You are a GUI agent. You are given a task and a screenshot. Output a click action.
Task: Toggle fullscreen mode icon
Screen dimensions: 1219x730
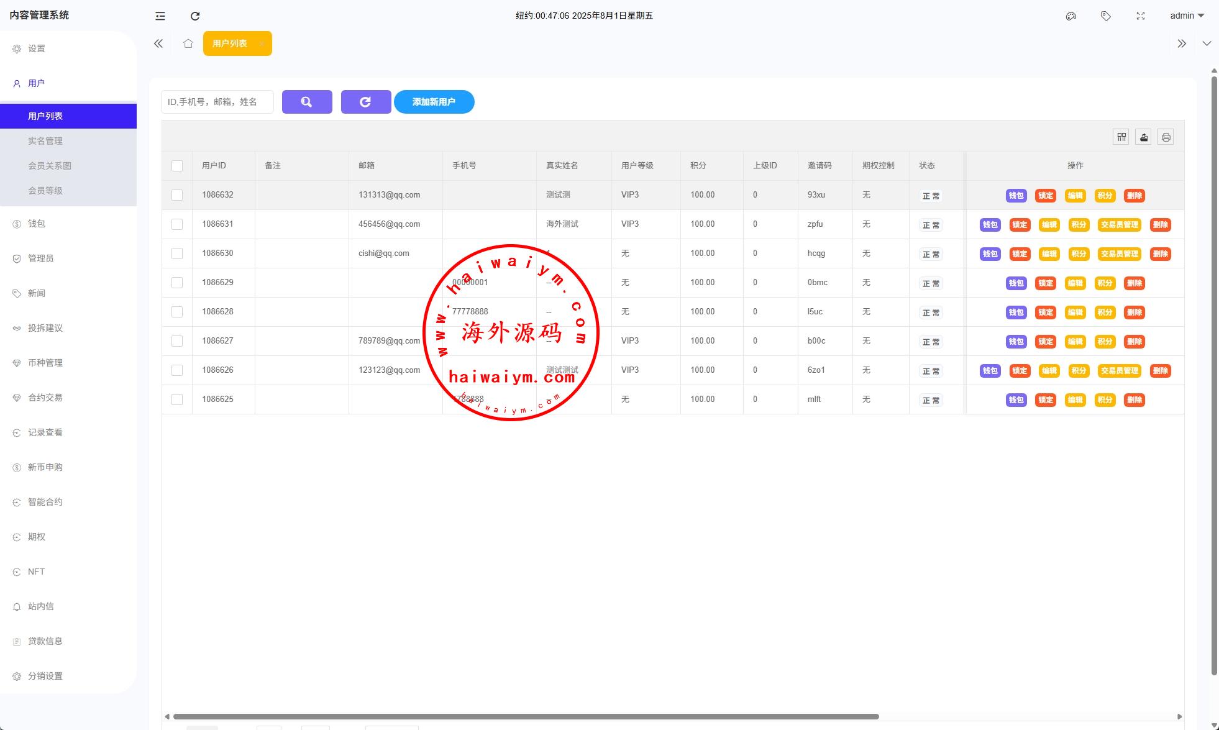(1140, 16)
